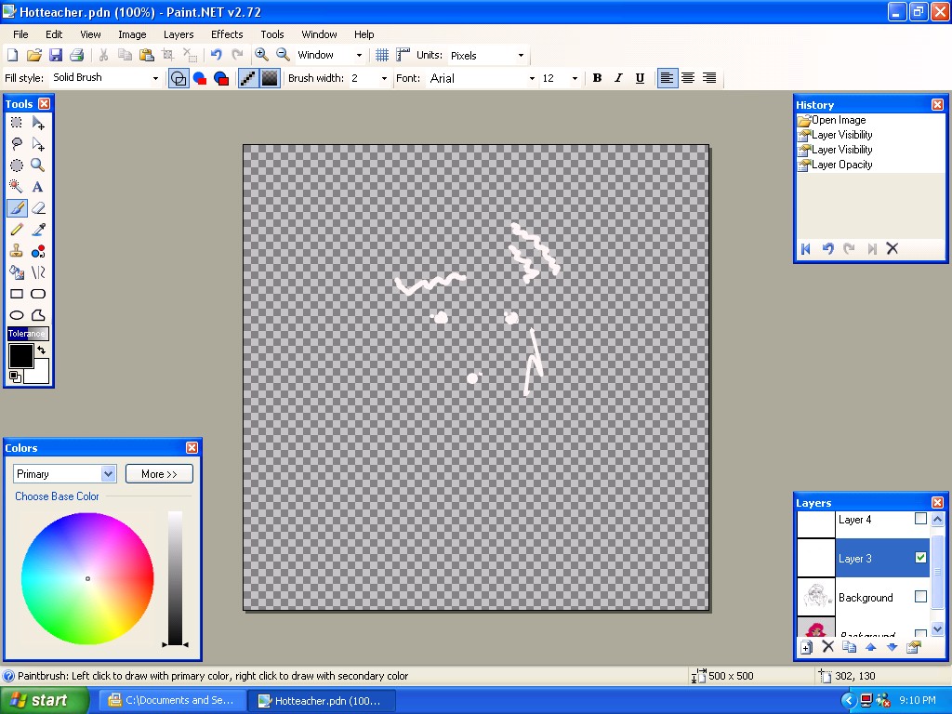Screen dimensions: 952x714
Task: Pick a hue on the color wheel
Action: click(87, 578)
